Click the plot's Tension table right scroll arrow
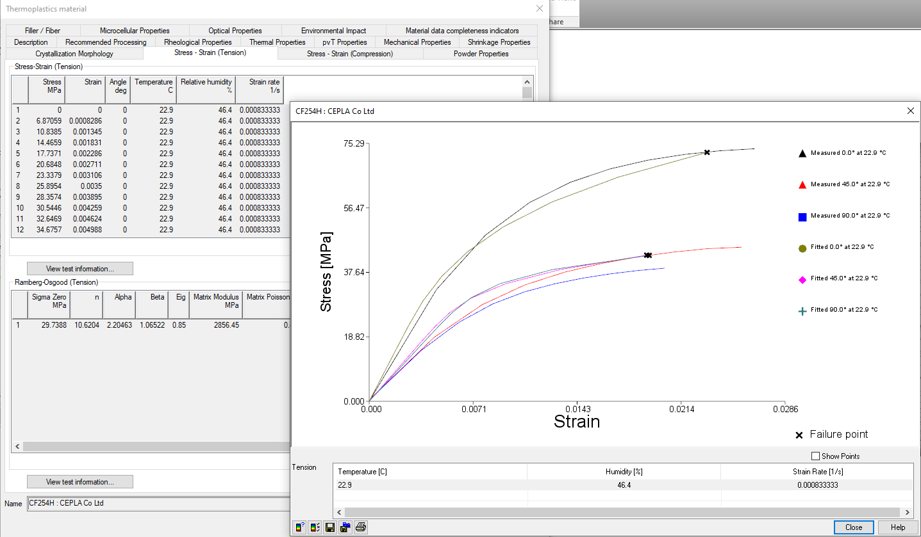The image size is (921, 537). point(908,513)
